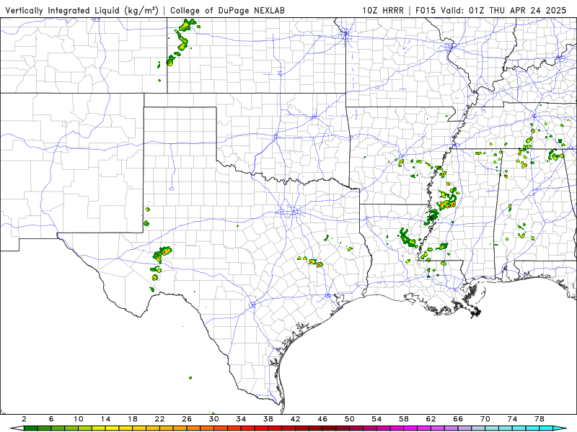Click the cyan arrow at the colorbar's right end
Viewport: 577px width, 432px height.
click(560, 428)
